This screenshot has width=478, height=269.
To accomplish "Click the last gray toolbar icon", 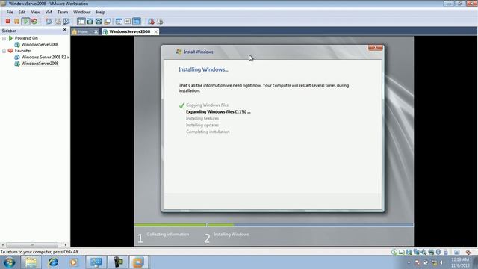I will [160, 22].
